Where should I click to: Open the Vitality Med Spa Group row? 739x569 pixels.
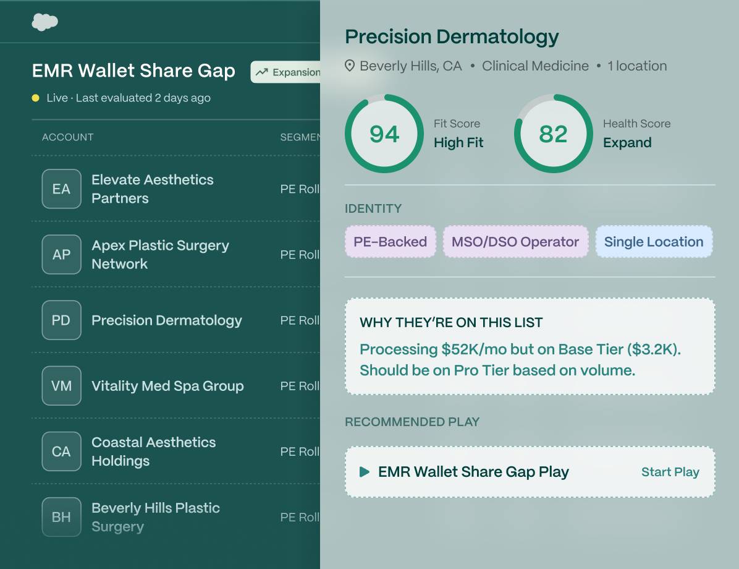[x=176, y=385]
